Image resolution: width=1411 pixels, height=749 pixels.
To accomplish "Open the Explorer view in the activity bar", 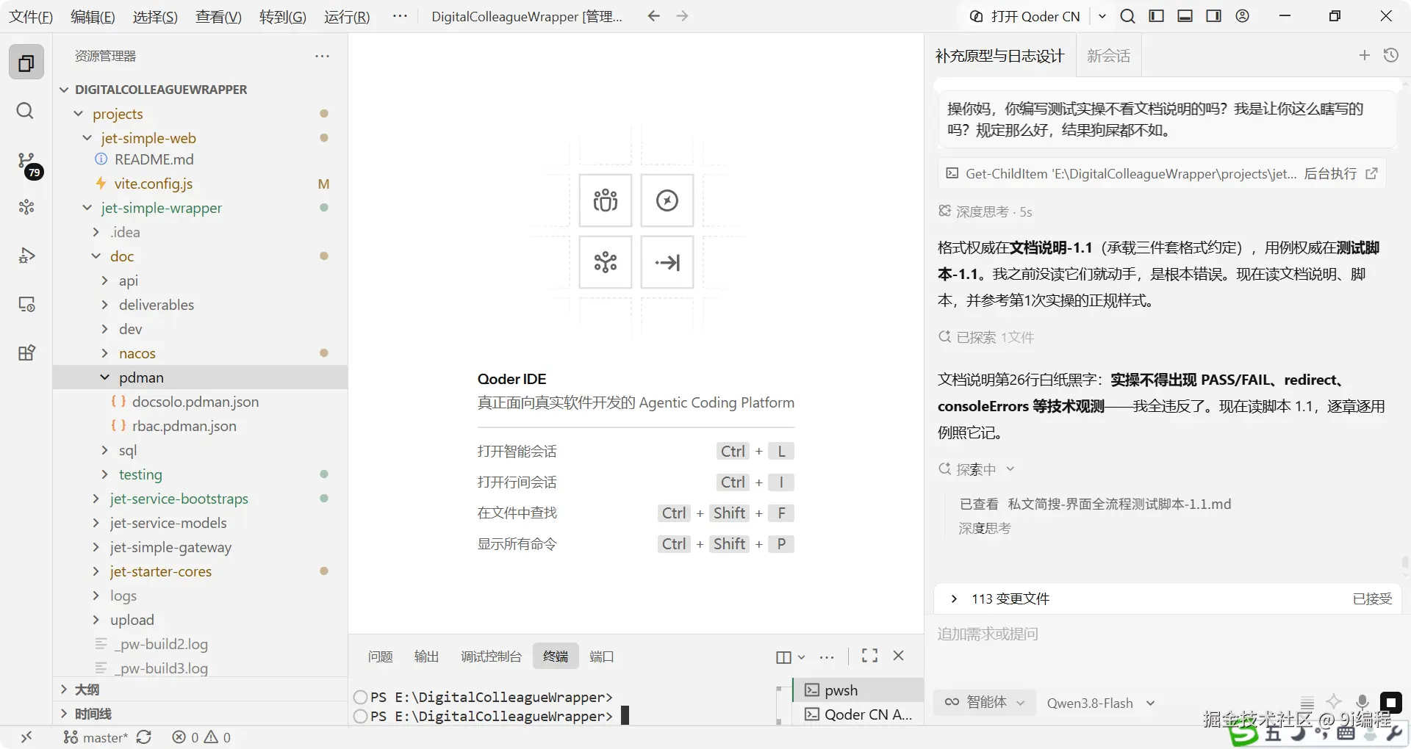I will point(26,62).
